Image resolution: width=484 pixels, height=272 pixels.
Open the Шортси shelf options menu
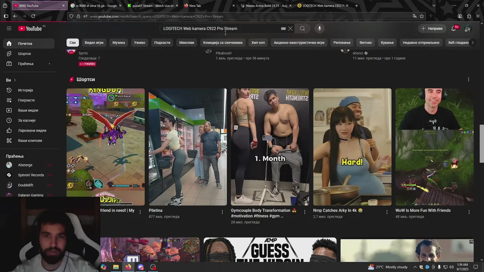click(x=468, y=79)
